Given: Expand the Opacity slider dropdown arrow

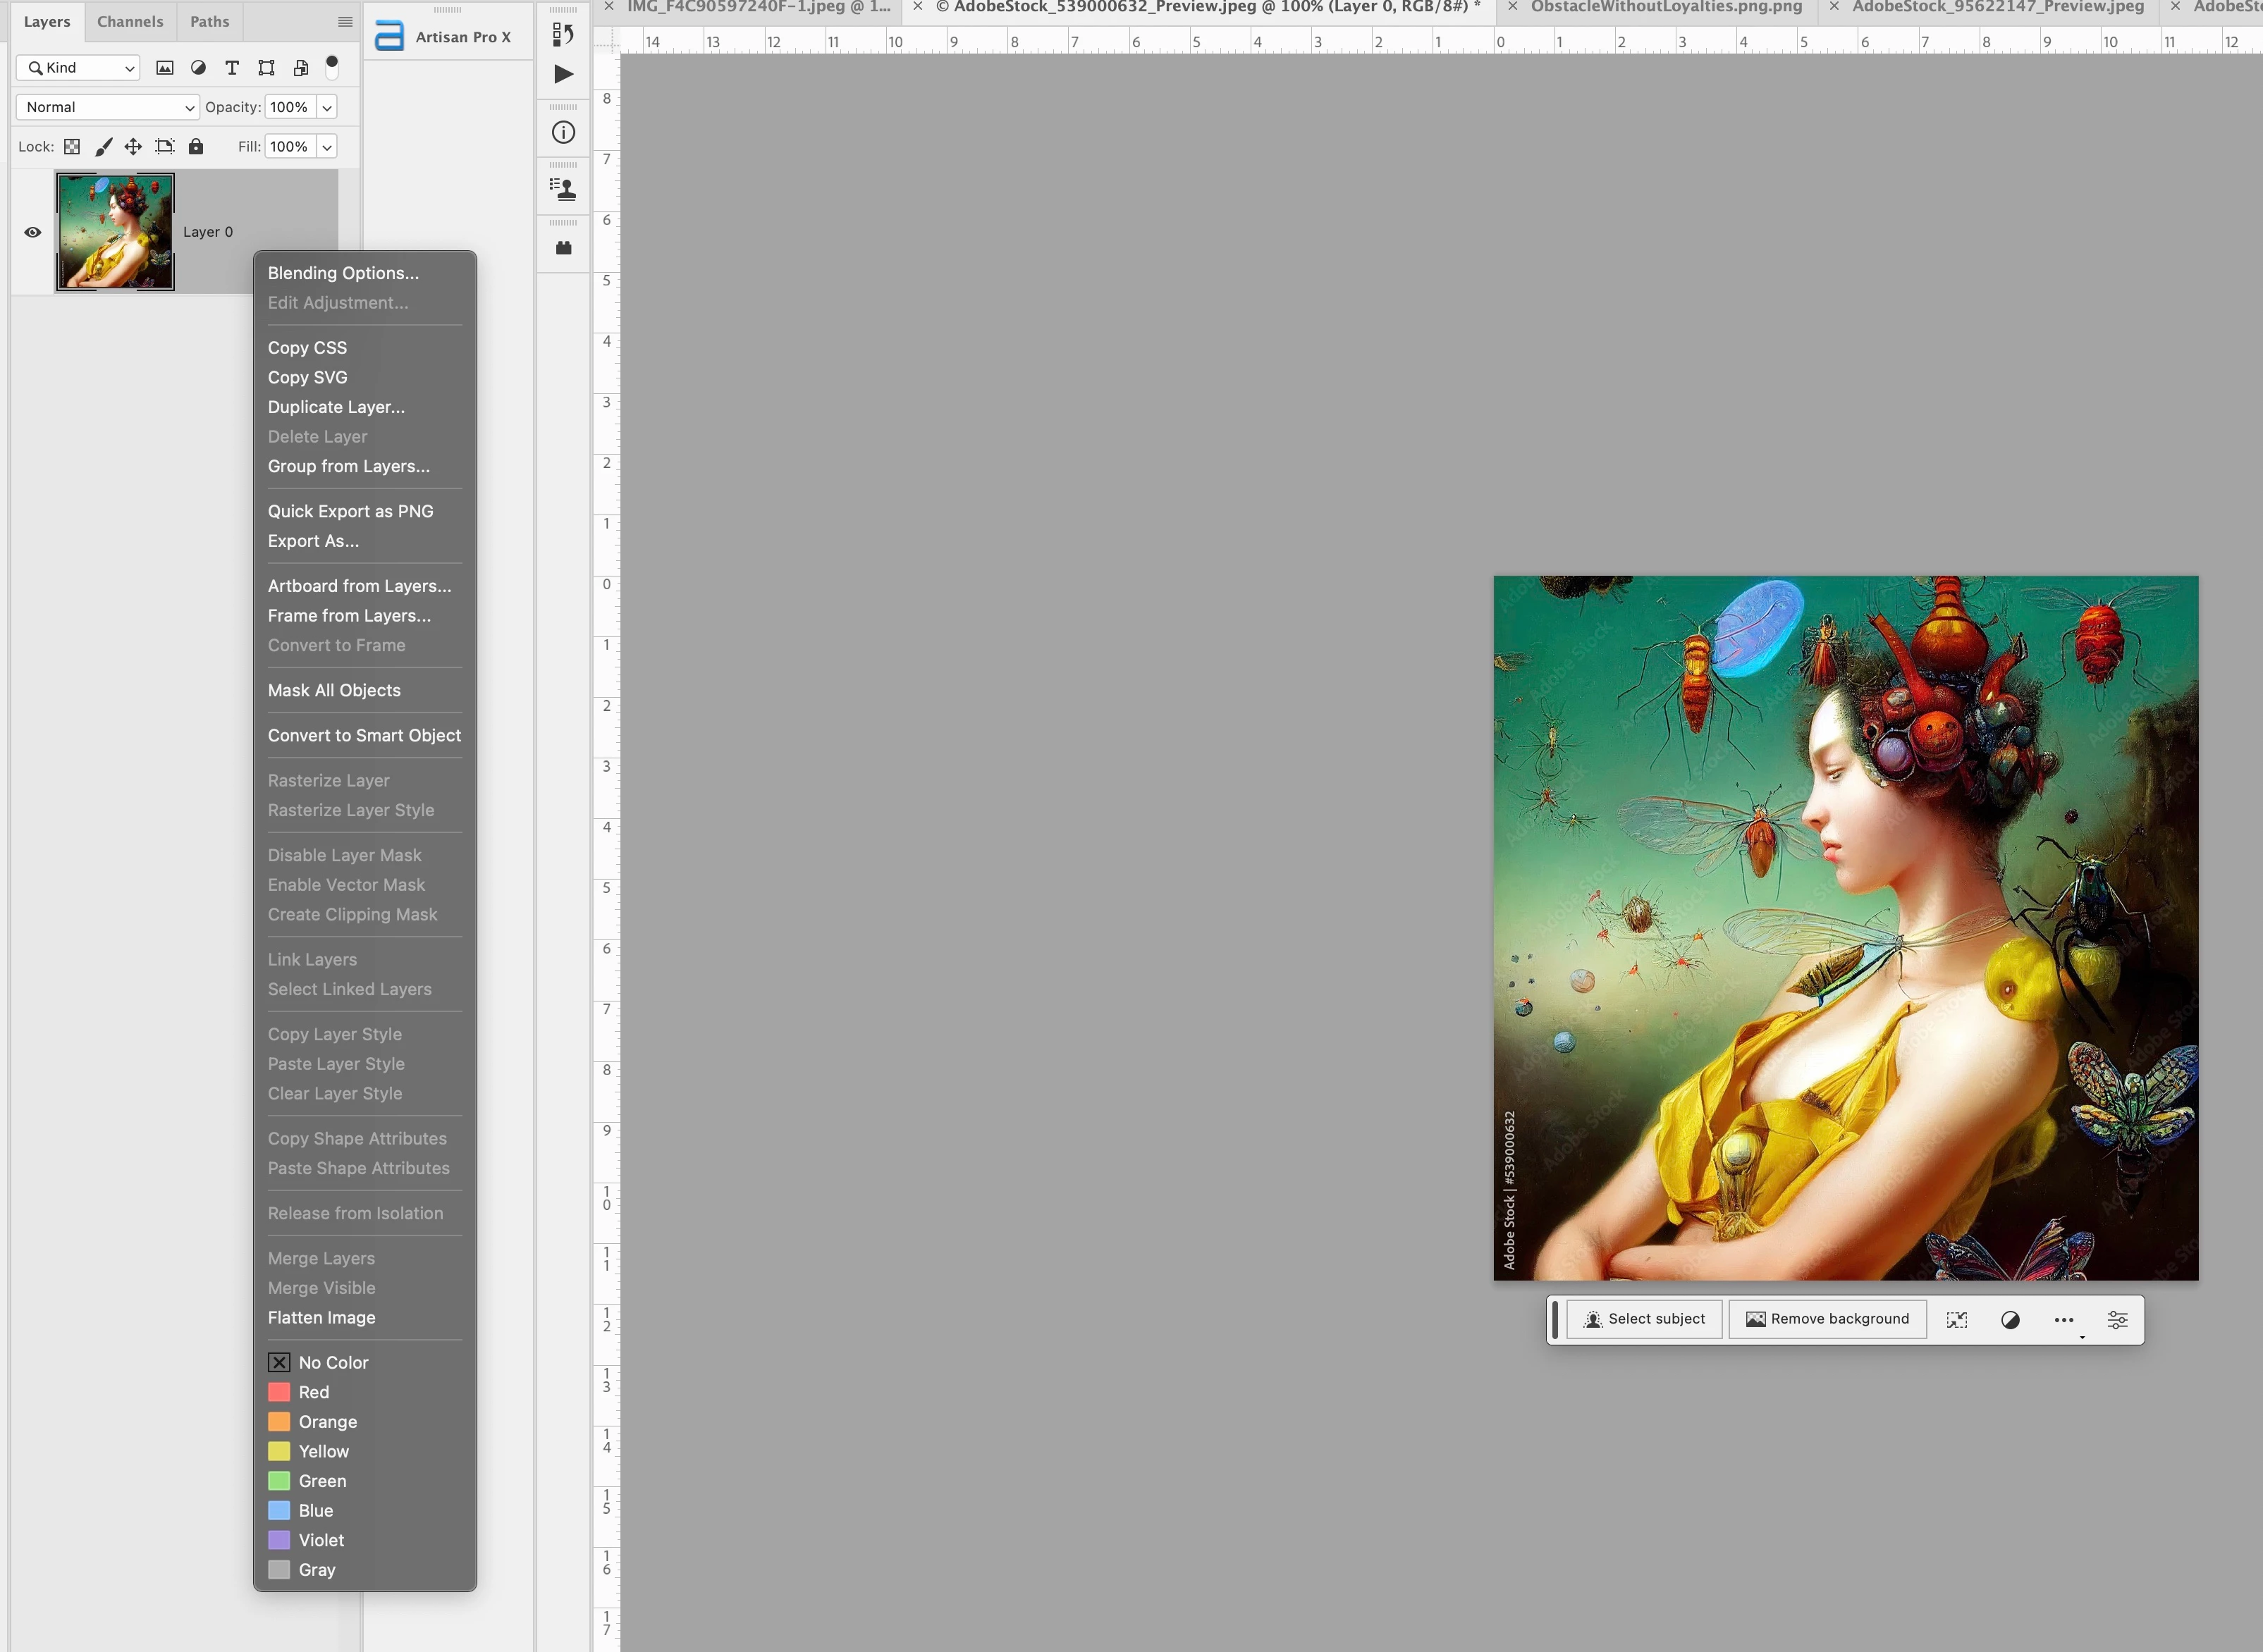Looking at the screenshot, I should click(x=327, y=107).
